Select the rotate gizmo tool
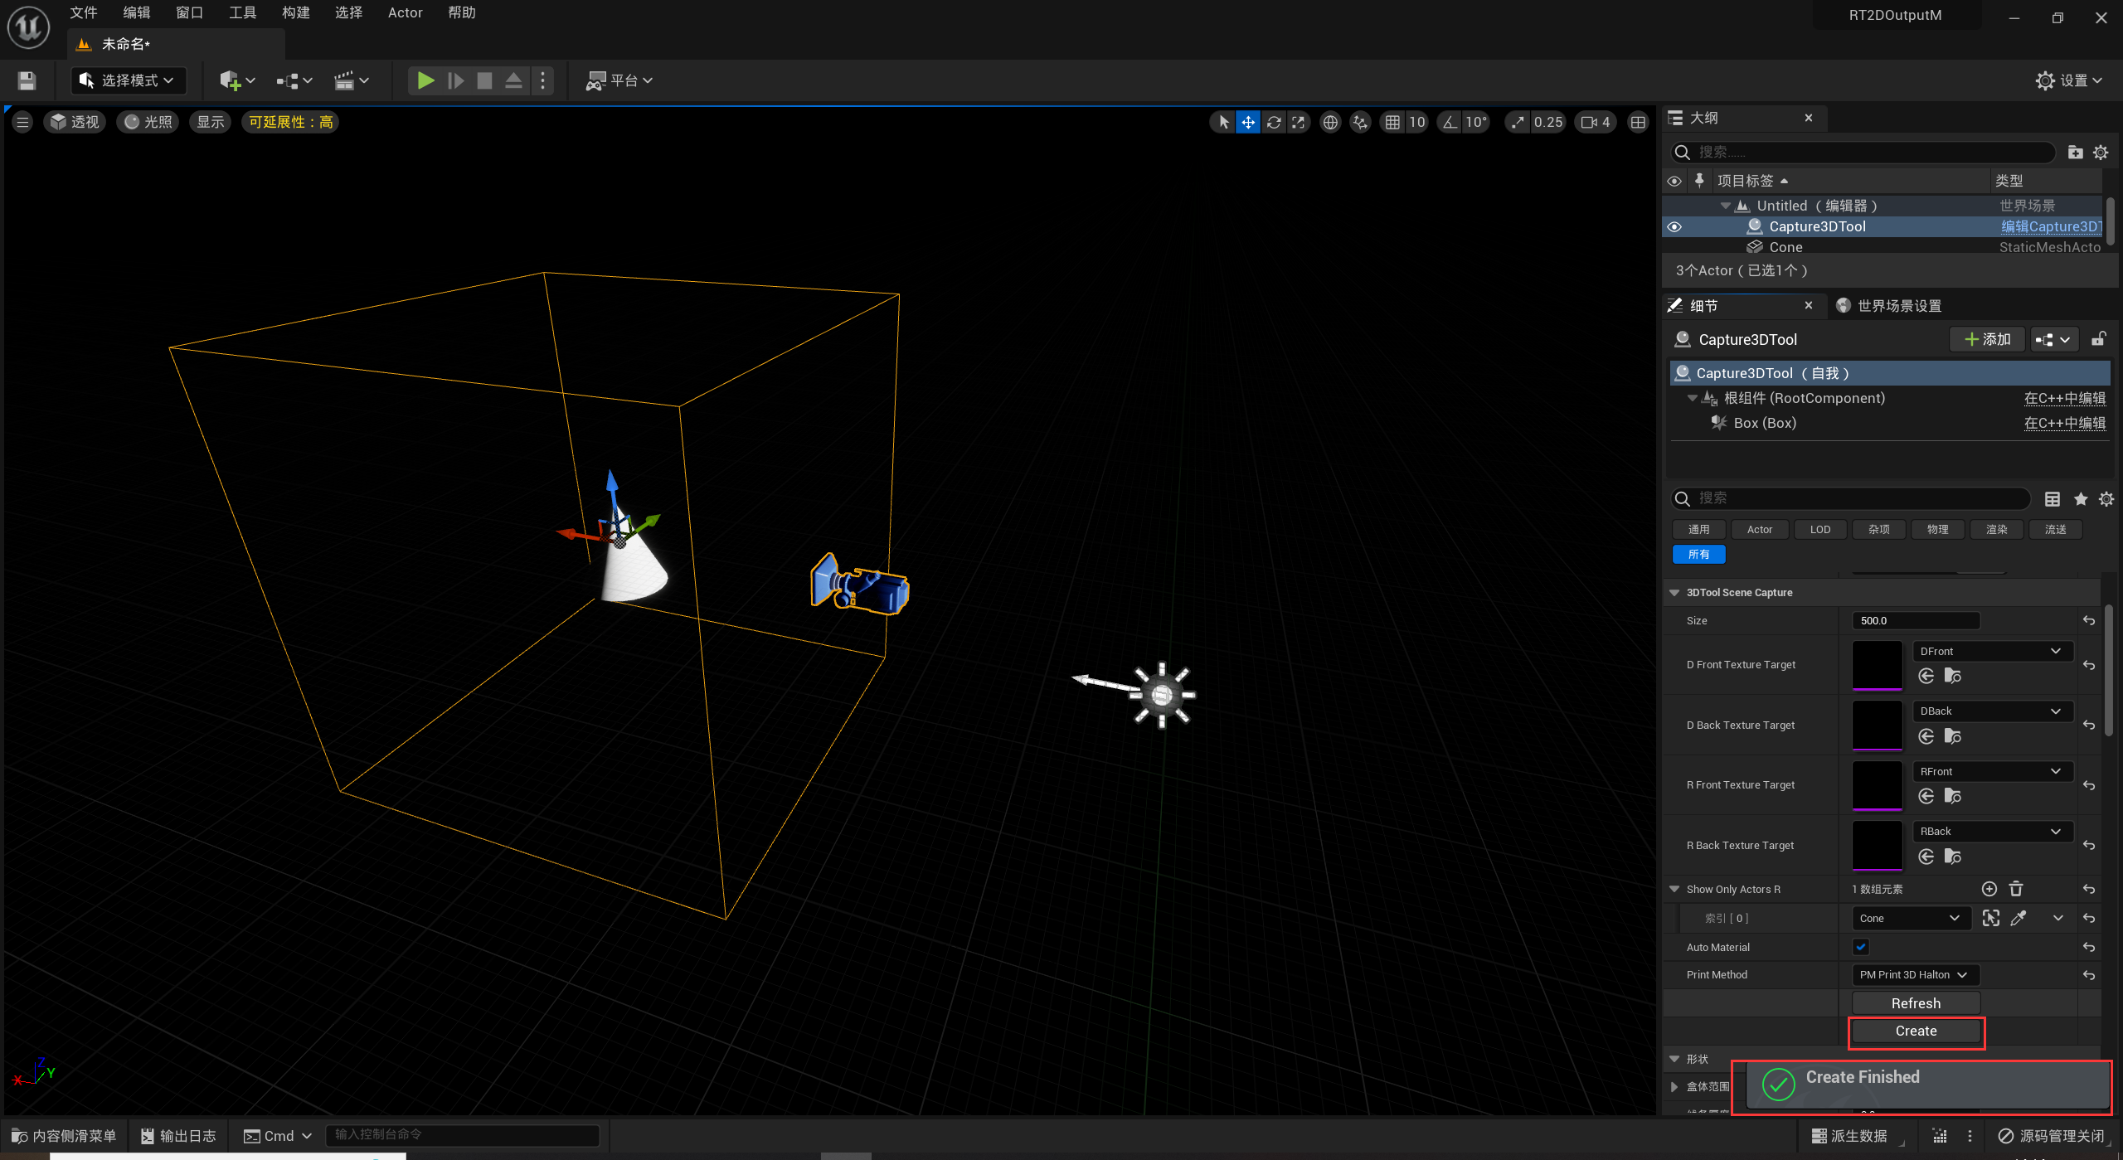This screenshot has height=1160, width=2123. [1274, 122]
